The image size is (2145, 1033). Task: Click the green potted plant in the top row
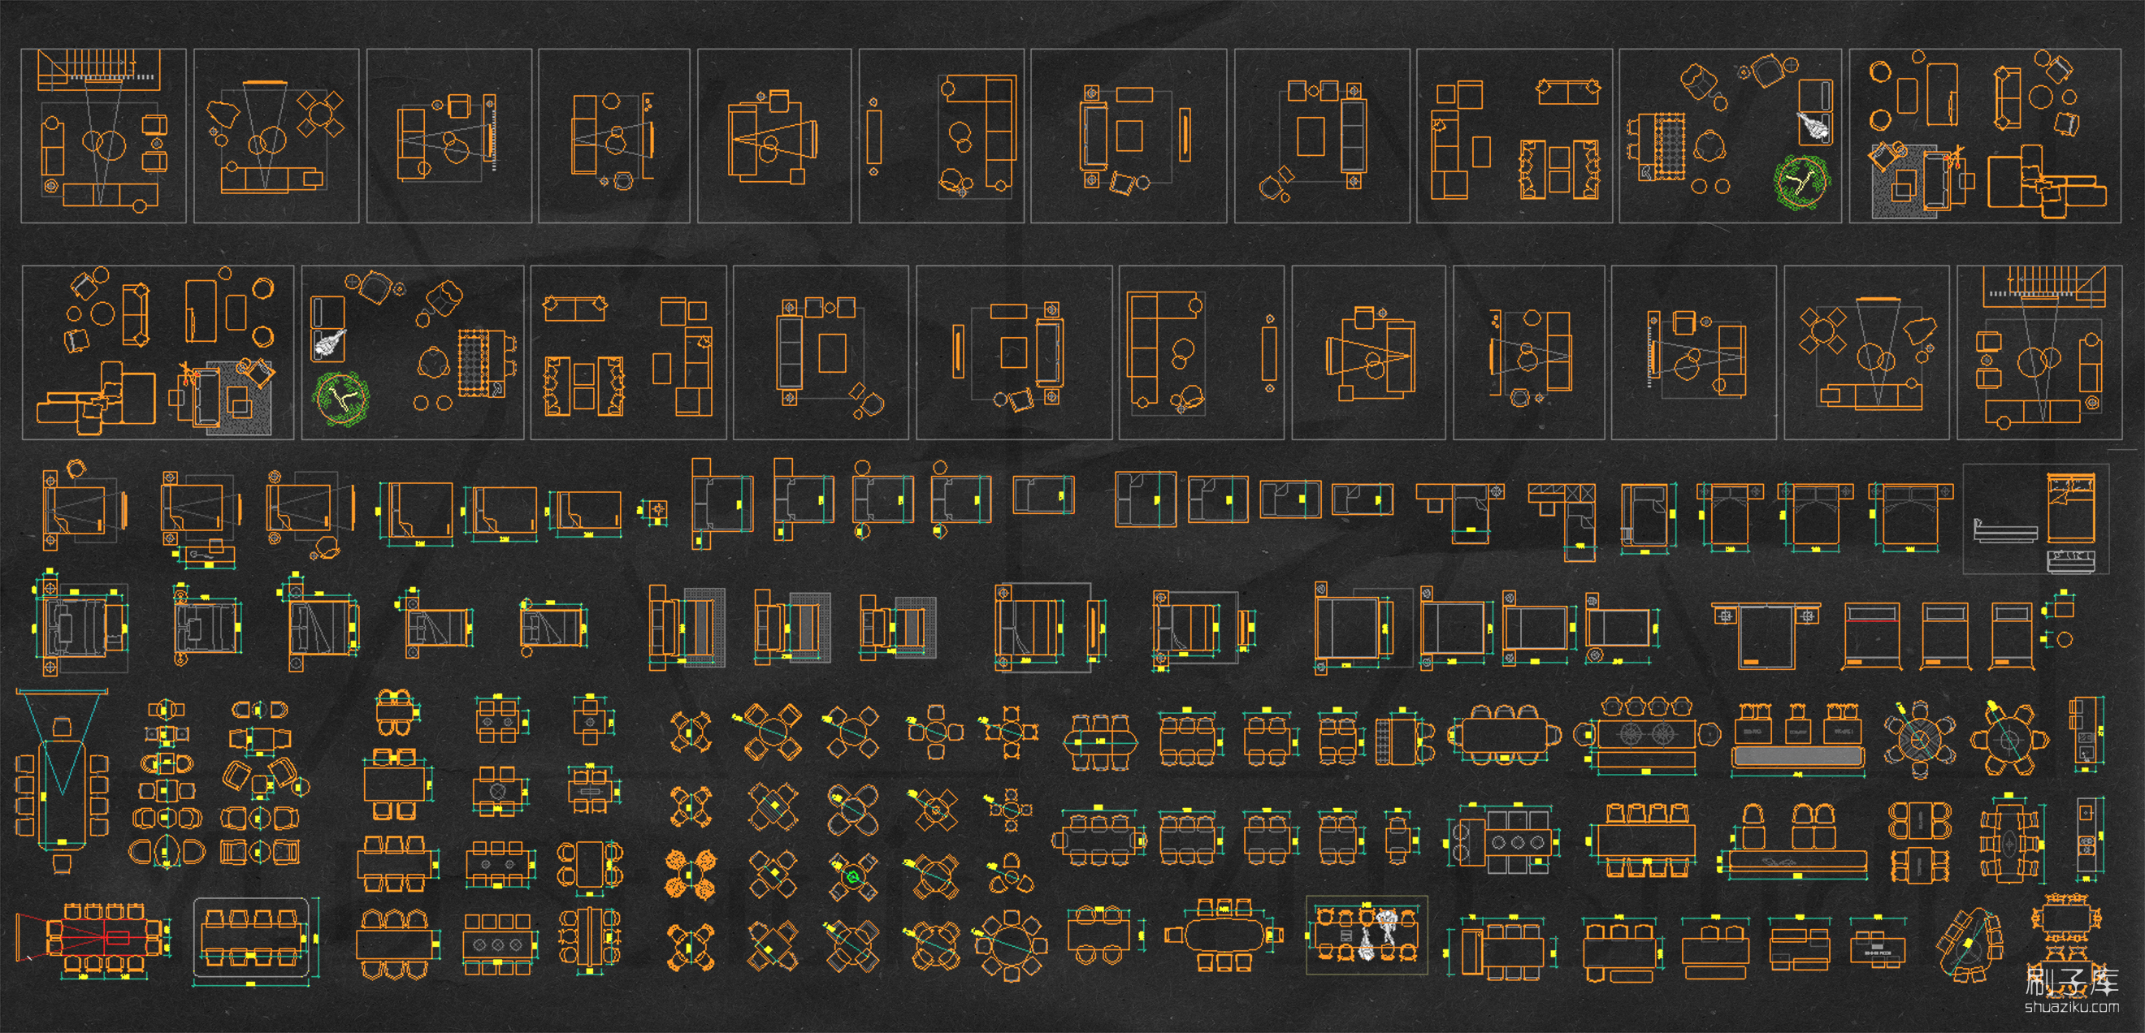1802,180
